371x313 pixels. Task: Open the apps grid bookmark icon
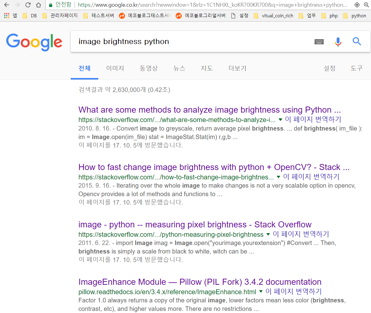tap(7, 15)
